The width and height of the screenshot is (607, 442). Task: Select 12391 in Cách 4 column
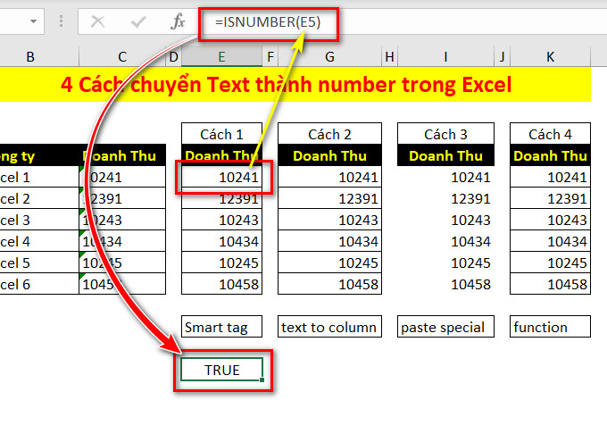[x=550, y=199]
